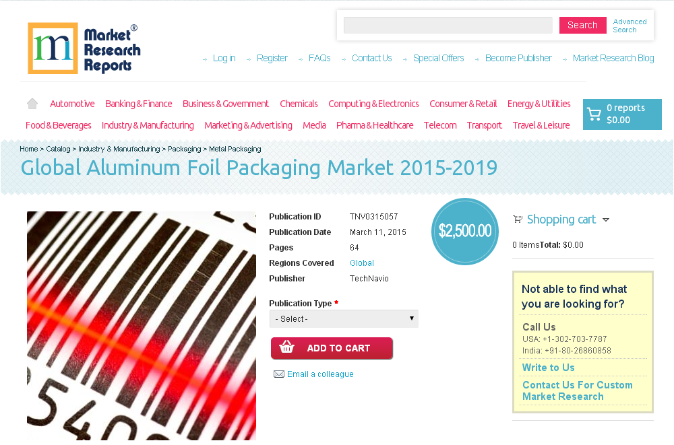The height and width of the screenshot is (445, 674).
Task: Browse the Computing & Electronics category
Action: [373, 104]
